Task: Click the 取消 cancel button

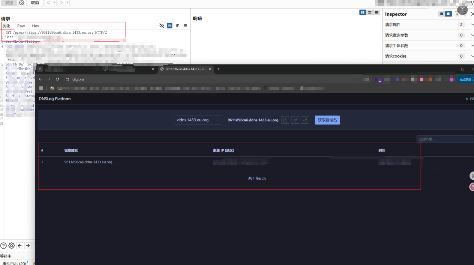Action: coord(35,3)
